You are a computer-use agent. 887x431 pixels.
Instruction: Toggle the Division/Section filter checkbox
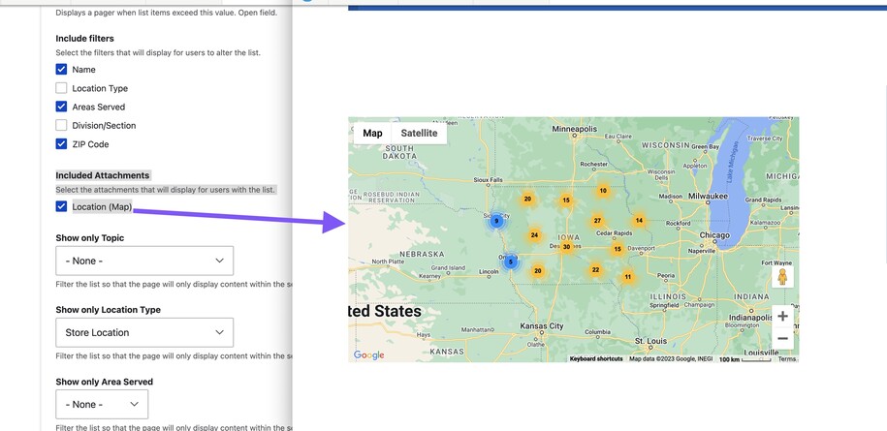[x=61, y=126]
